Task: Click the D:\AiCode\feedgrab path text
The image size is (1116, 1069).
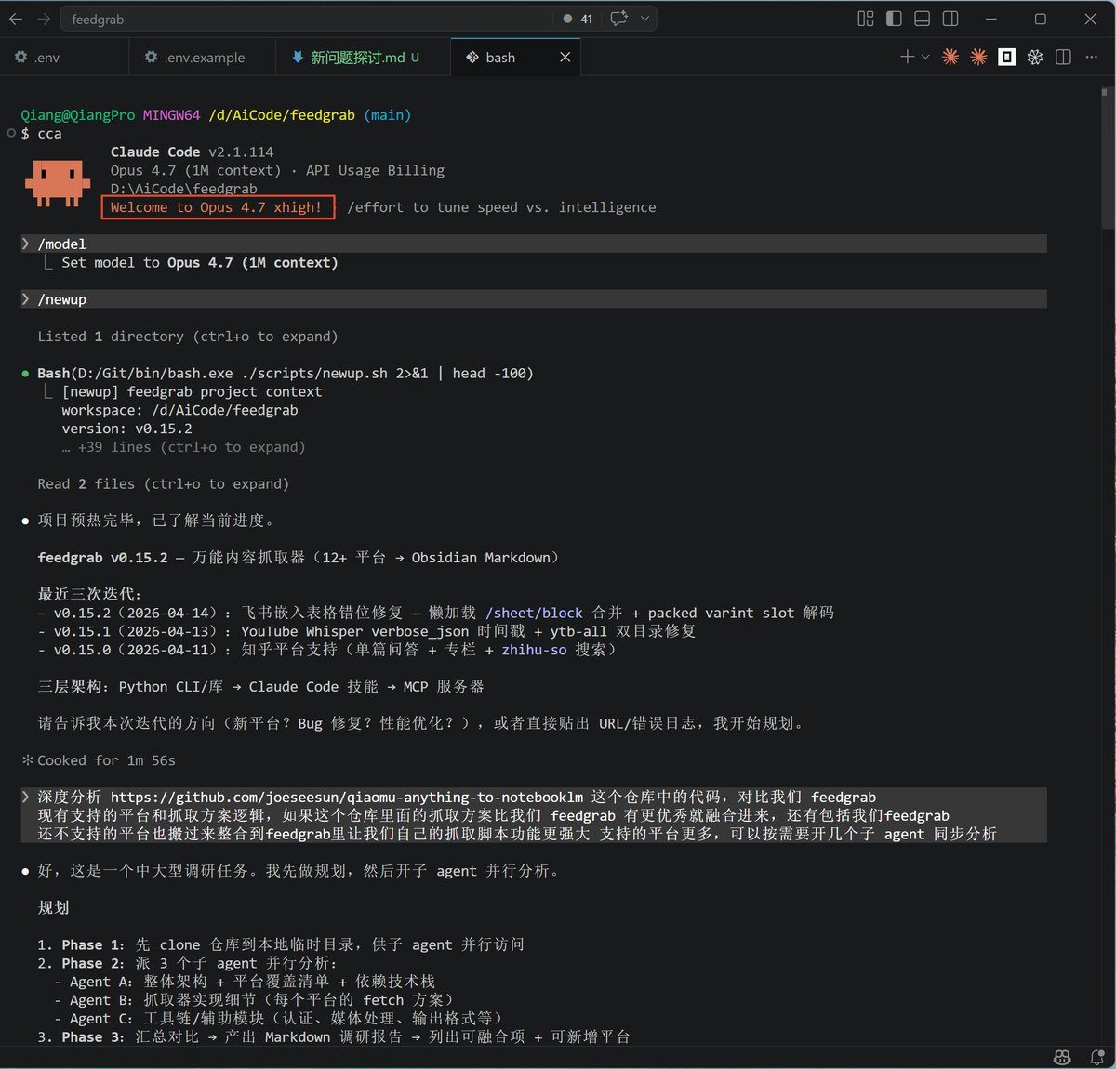Action: tap(183, 189)
